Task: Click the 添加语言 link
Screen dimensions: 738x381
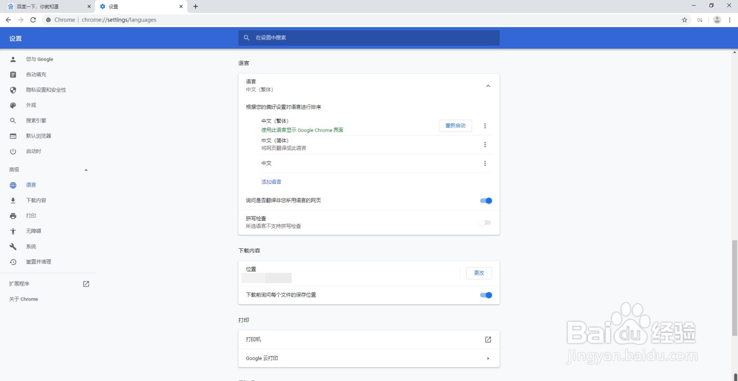Action: tap(271, 182)
